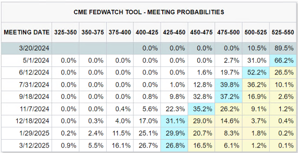Click the CME FedWatch Tool title
This screenshot has height=153, width=298.
149,12
